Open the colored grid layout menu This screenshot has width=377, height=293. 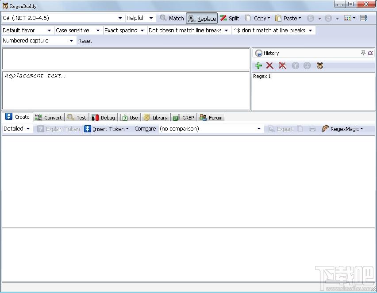(350, 18)
